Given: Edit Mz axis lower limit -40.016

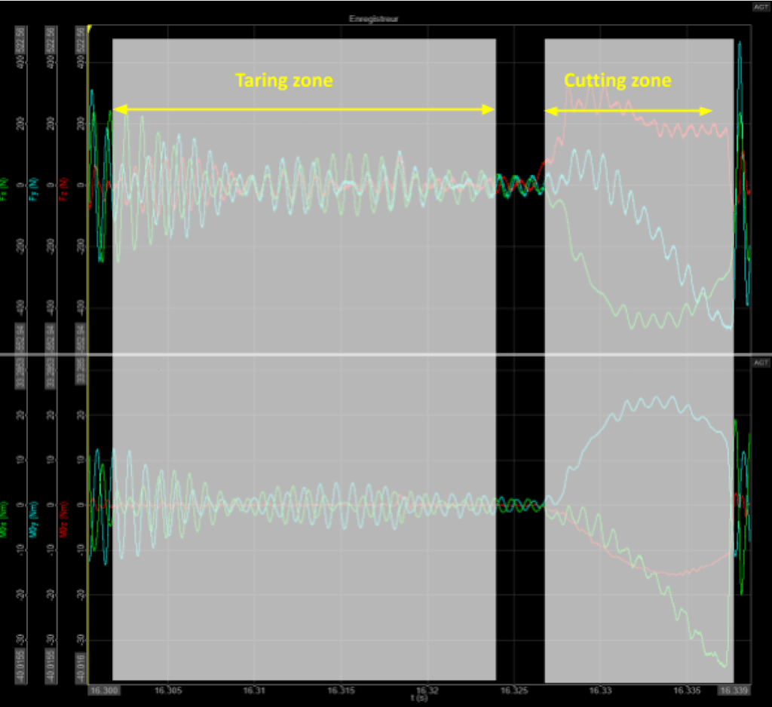Looking at the screenshot, I should click(x=80, y=668).
